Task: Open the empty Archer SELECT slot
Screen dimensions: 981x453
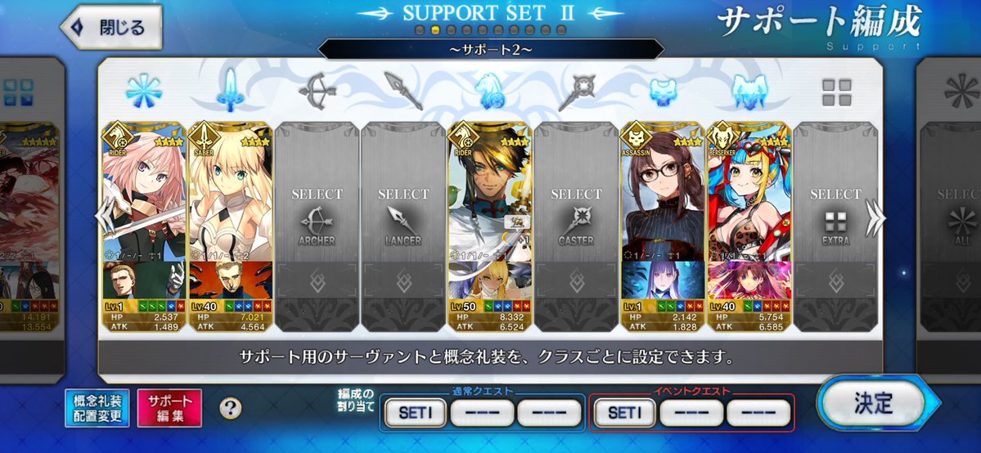Action: [x=317, y=226]
